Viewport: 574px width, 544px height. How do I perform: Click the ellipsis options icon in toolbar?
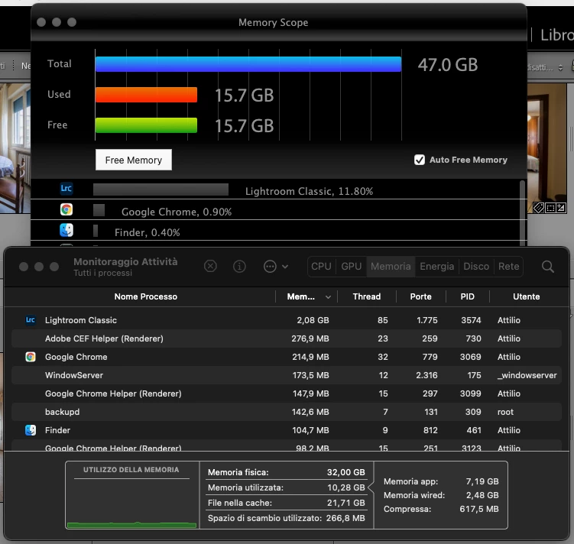tap(270, 267)
